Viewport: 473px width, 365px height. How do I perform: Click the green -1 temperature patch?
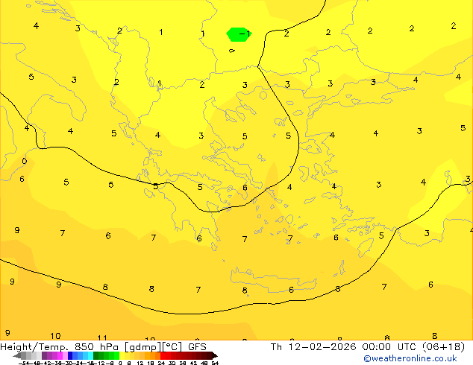coord(239,34)
